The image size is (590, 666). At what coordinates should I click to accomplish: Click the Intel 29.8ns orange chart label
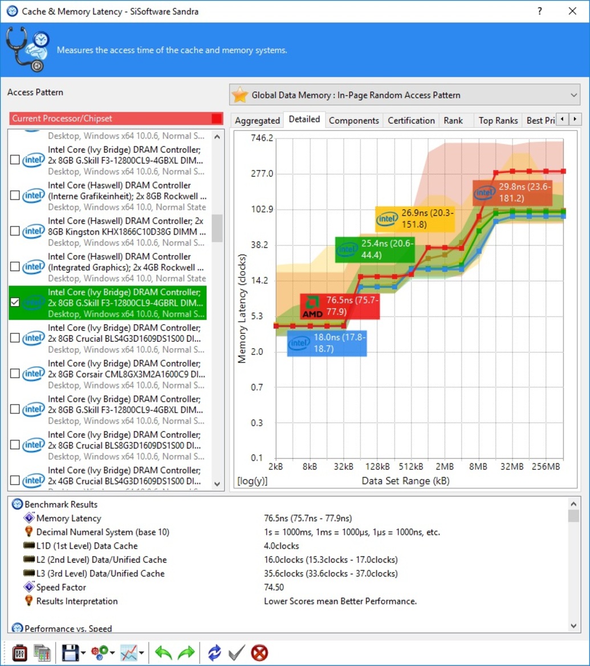(x=512, y=193)
